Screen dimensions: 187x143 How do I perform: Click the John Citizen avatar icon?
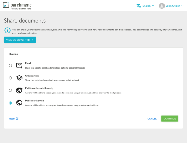[162, 6]
